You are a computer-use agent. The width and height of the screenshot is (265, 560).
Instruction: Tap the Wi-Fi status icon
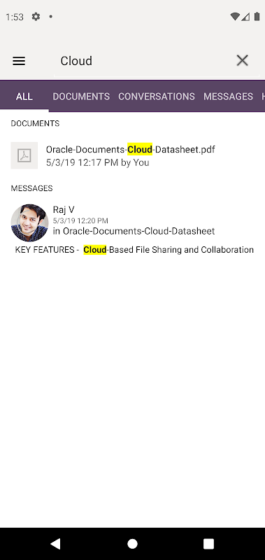(235, 16)
